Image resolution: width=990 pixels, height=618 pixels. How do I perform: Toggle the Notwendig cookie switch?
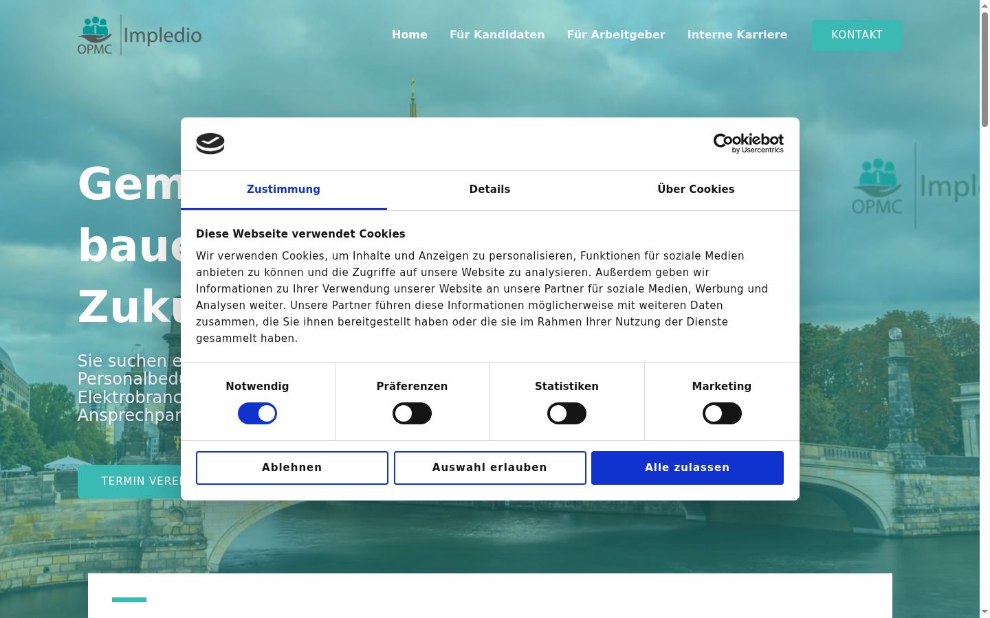257,413
